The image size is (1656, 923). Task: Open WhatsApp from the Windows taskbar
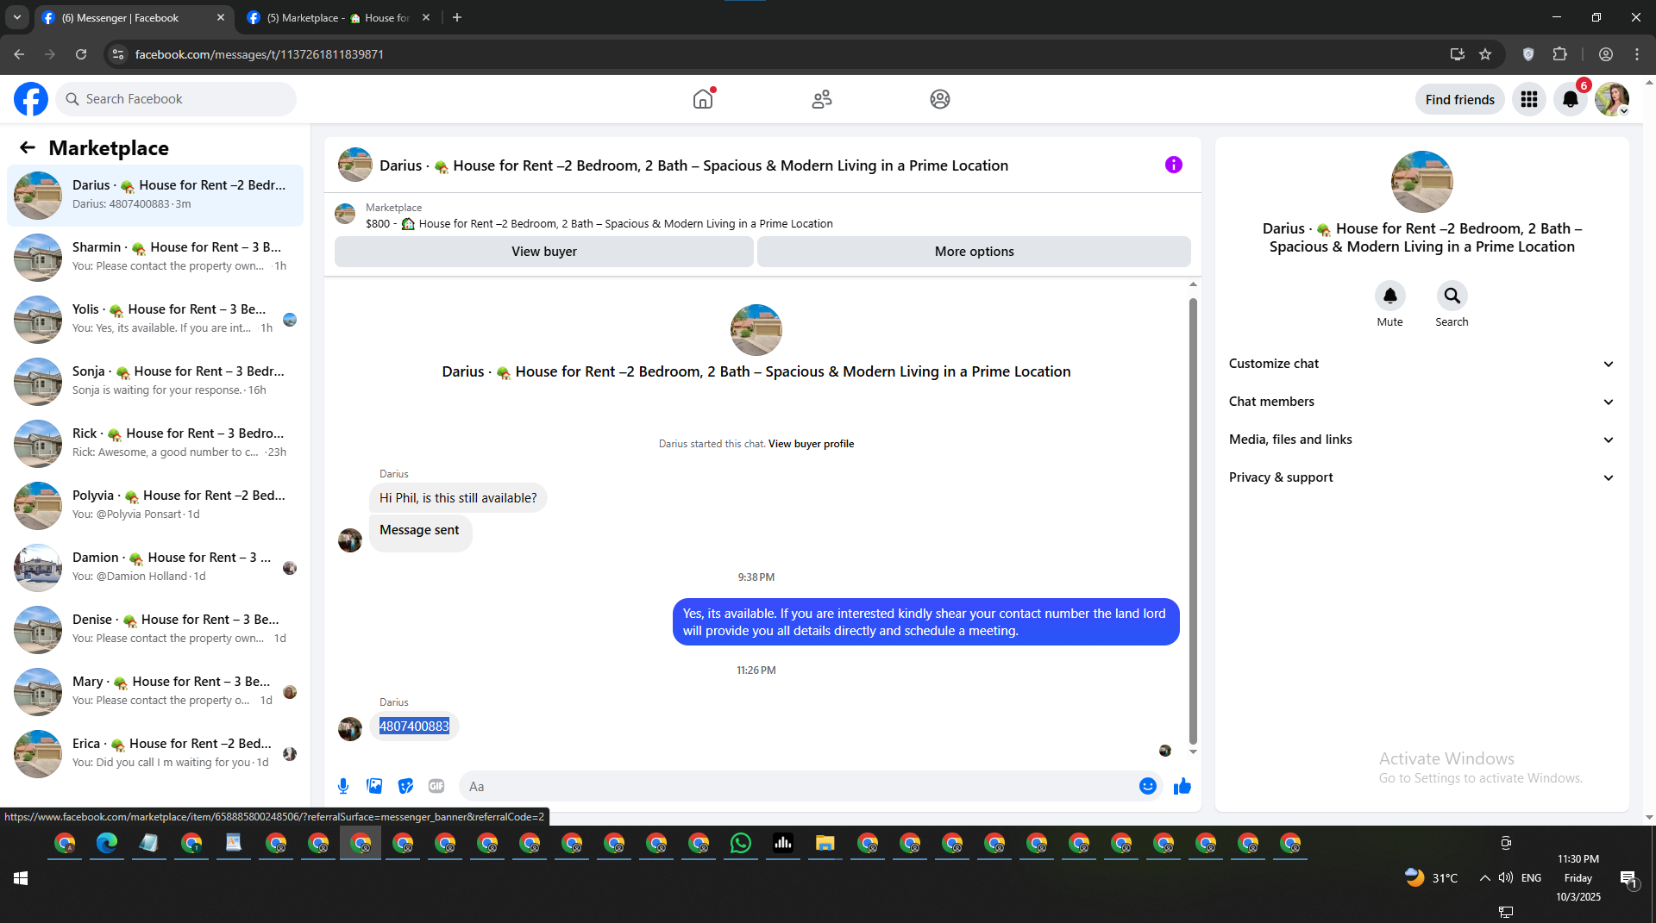(741, 843)
